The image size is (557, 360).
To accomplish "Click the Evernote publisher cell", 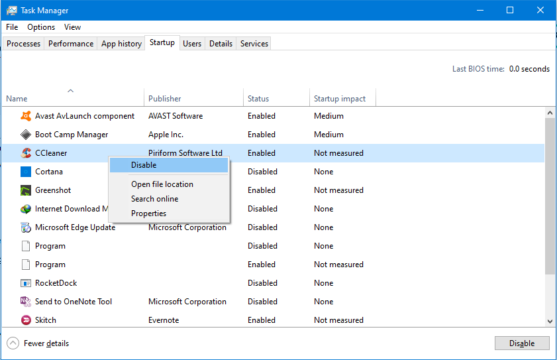I will tap(164, 320).
